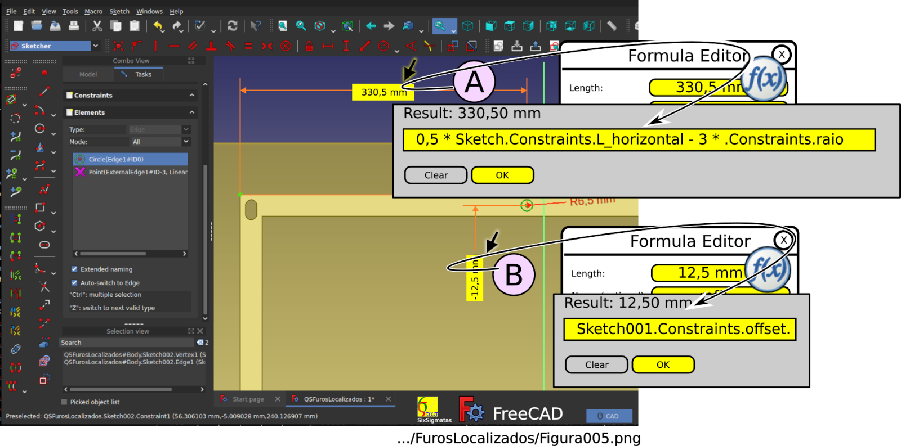Click the 330,5 mm dimension label
Screen dimensions: 901x446
click(x=383, y=92)
